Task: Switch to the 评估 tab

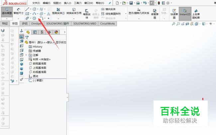Action: click(25, 24)
